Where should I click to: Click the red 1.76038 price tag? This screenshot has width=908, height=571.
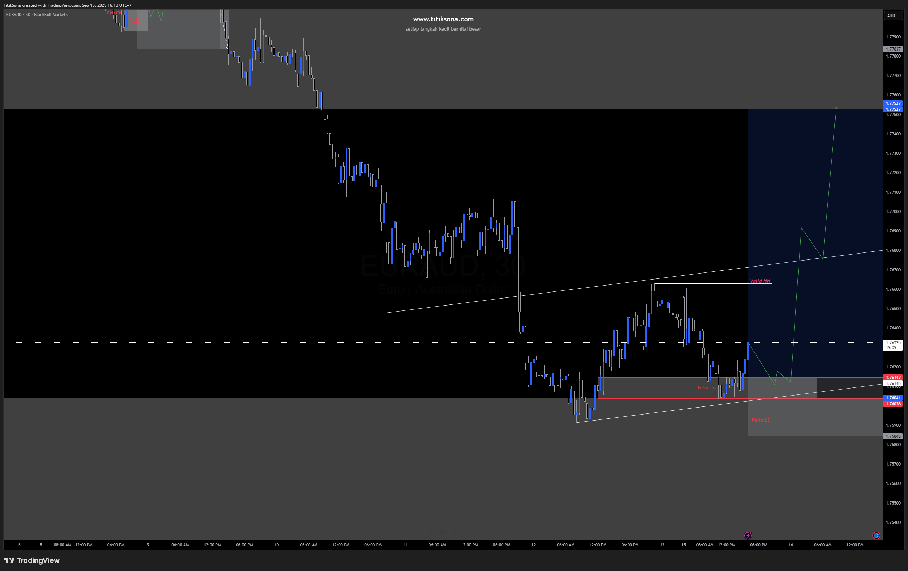pyautogui.click(x=893, y=404)
